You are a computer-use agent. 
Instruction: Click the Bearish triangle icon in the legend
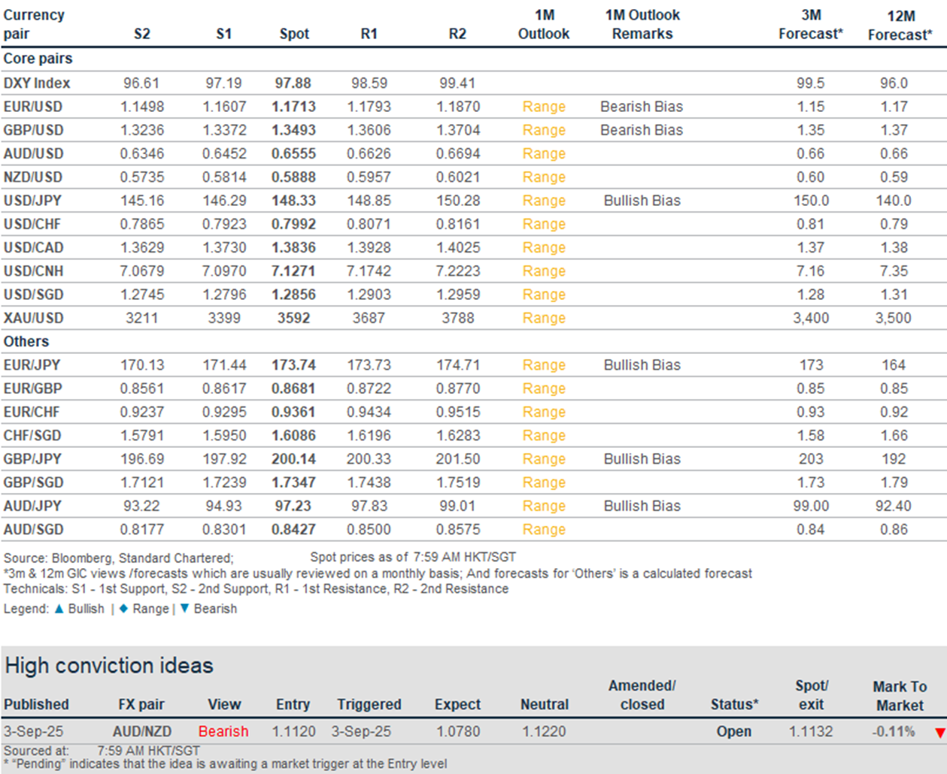(184, 609)
